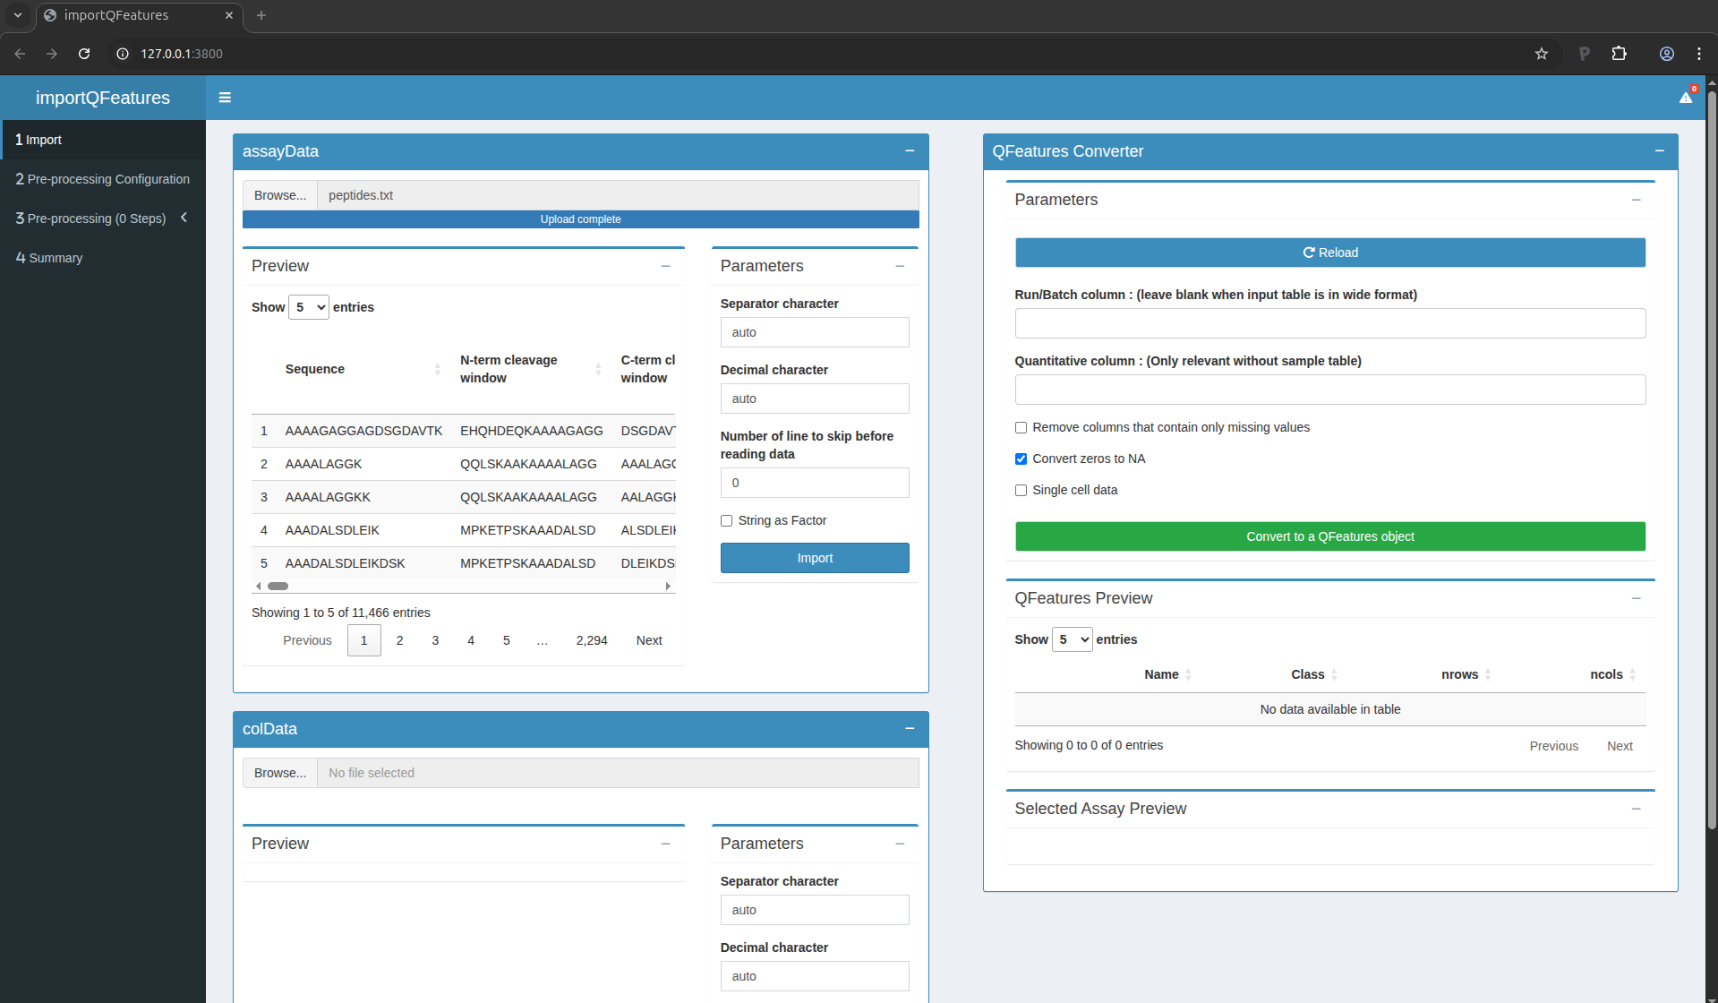
Task: Go to Next page of assayData preview
Action: click(649, 640)
